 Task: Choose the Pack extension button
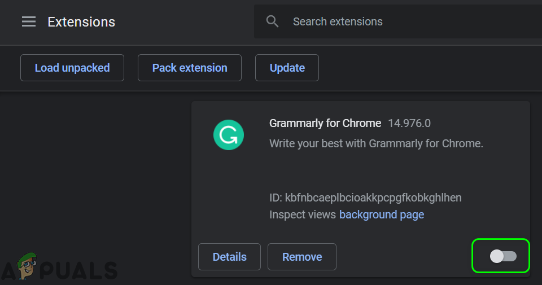coord(190,68)
